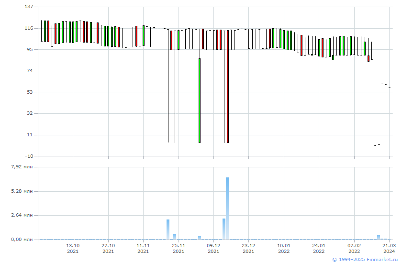
Task: Click the 11.11 2021 date label
Action: click(x=143, y=248)
